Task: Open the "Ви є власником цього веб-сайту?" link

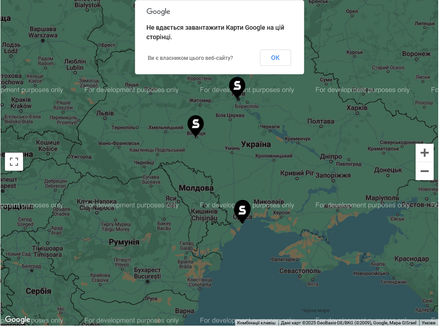Action: click(190, 58)
